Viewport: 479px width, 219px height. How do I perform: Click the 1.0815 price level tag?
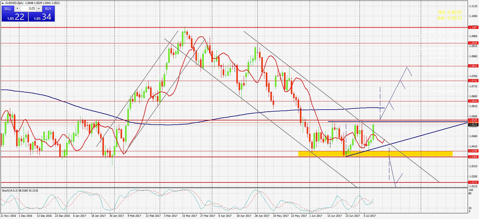[x=473, y=66]
